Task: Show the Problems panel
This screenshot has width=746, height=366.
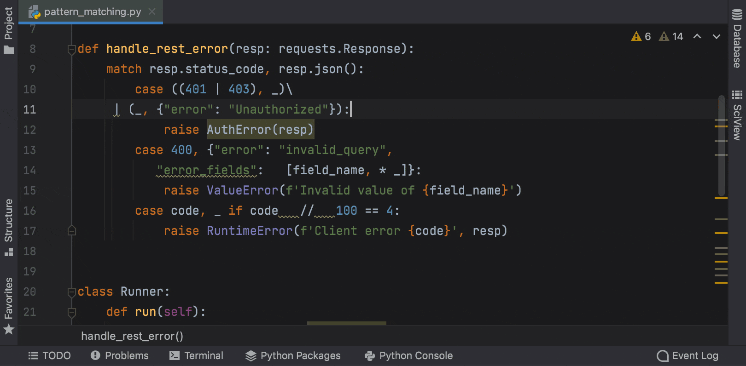Action: 120,355
